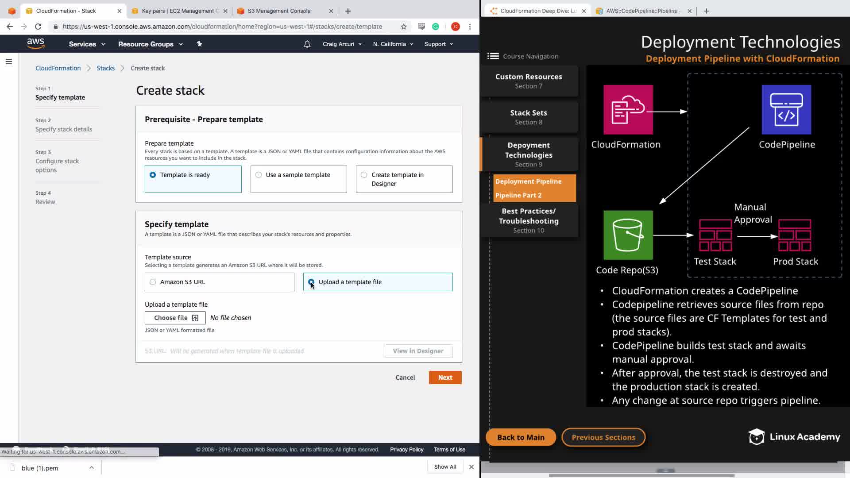
Task: Click the AWS logo home icon
Action: [x=35, y=43]
